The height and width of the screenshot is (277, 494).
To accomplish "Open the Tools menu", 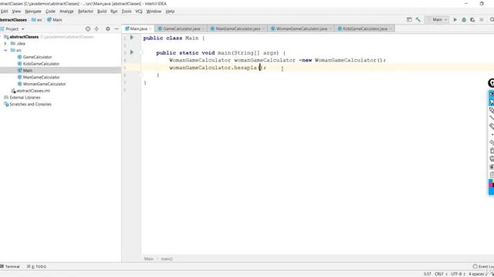I will 127,12.
